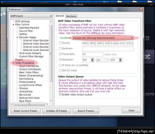Select Internal Audio Decoder item
This screenshot has width=155, height=134.
(x=36, y=47)
